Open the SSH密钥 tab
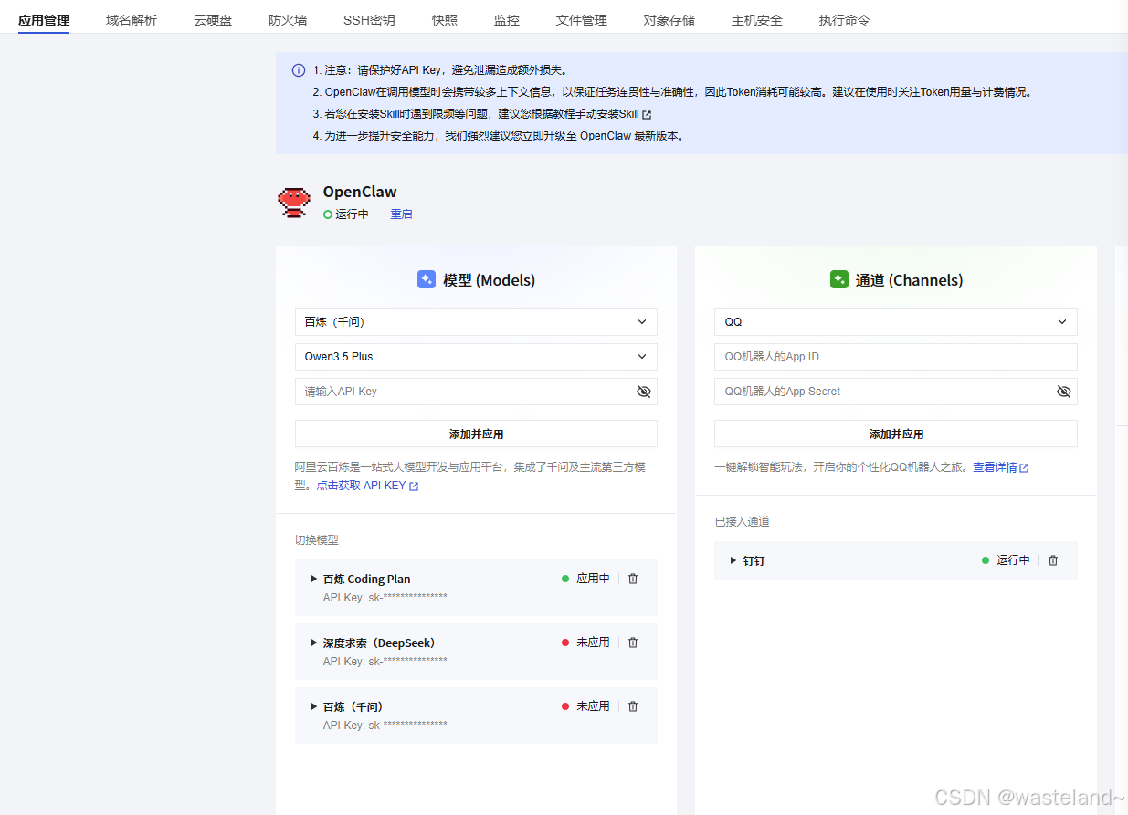The image size is (1128, 815). pyautogui.click(x=369, y=20)
